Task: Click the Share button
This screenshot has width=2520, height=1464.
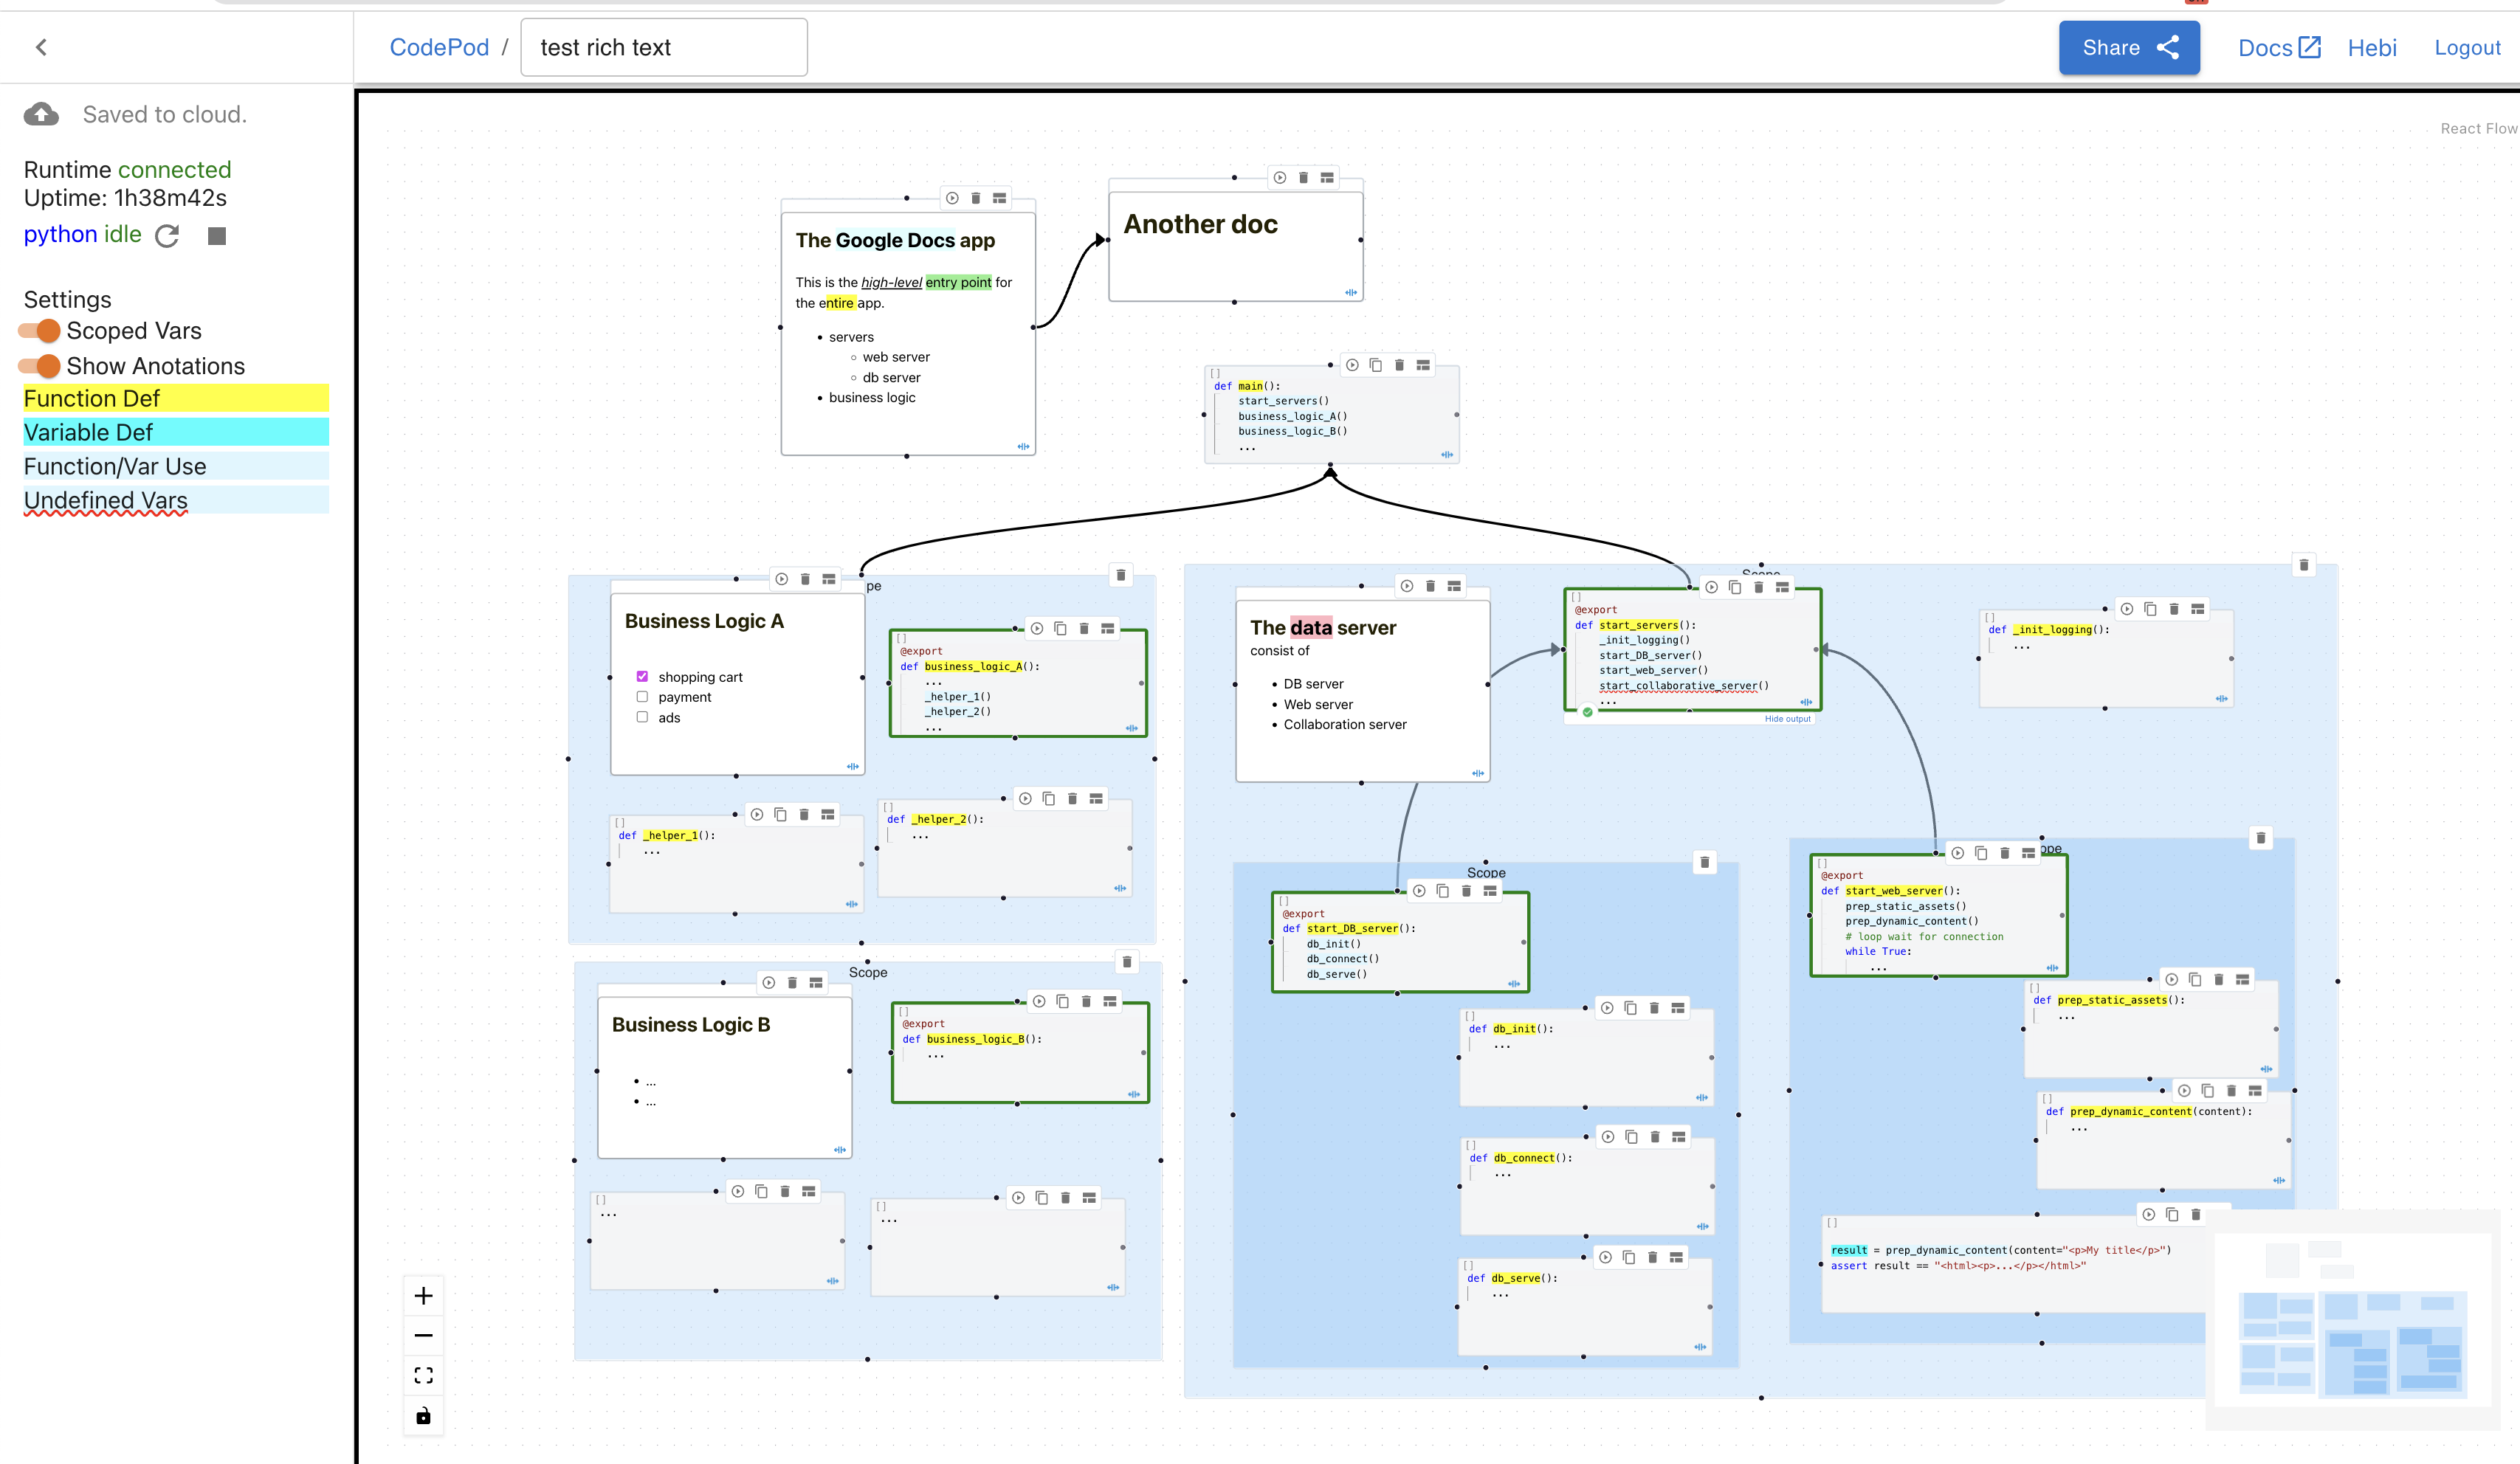Action: (x=2129, y=48)
